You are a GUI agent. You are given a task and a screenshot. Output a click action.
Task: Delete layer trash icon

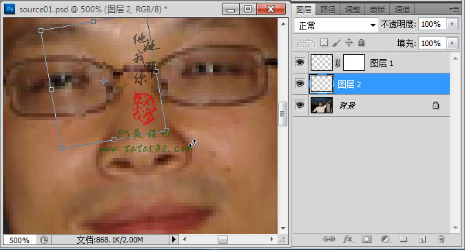[442, 239]
